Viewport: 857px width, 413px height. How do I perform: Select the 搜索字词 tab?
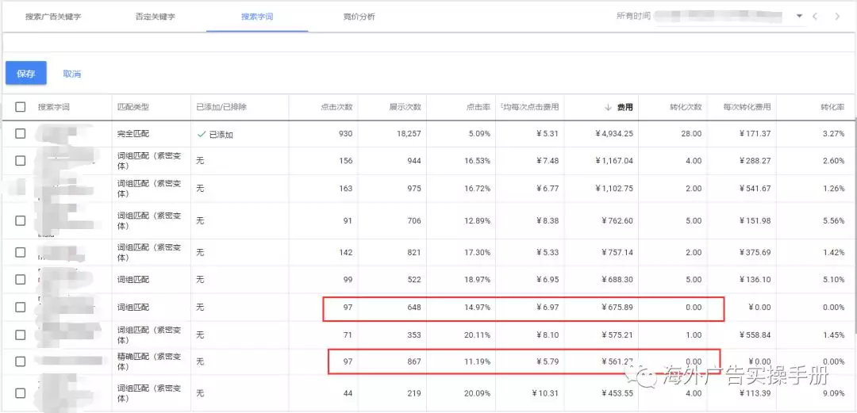point(257,17)
